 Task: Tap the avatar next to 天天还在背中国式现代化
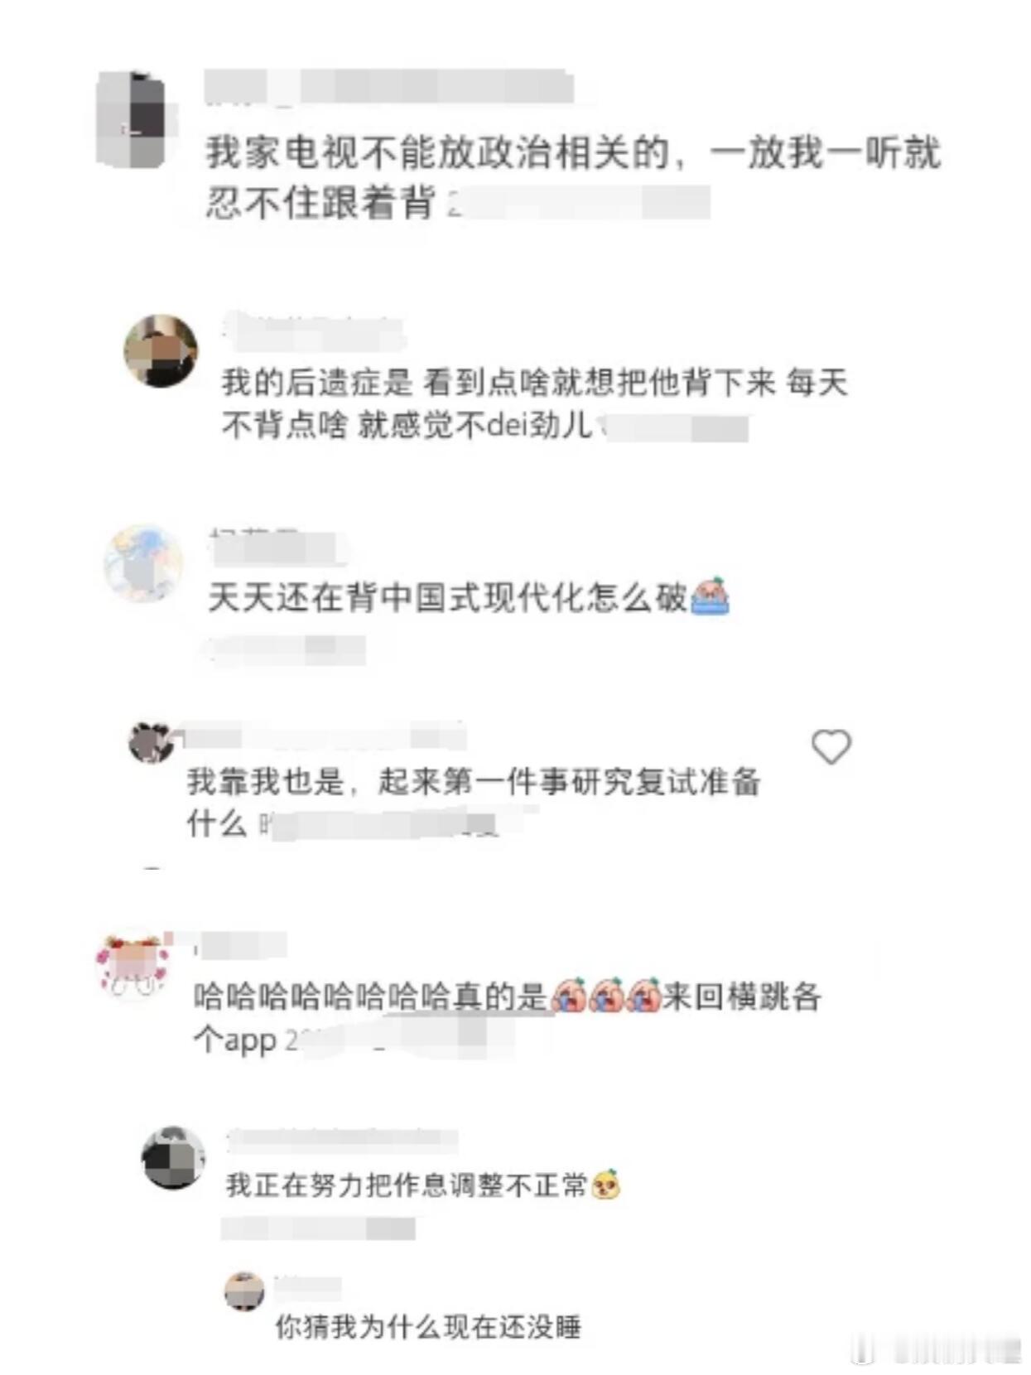pyautogui.click(x=143, y=562)
